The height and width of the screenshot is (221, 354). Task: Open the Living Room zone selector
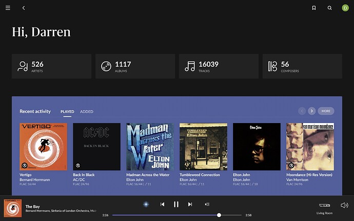tap(324, 208)
